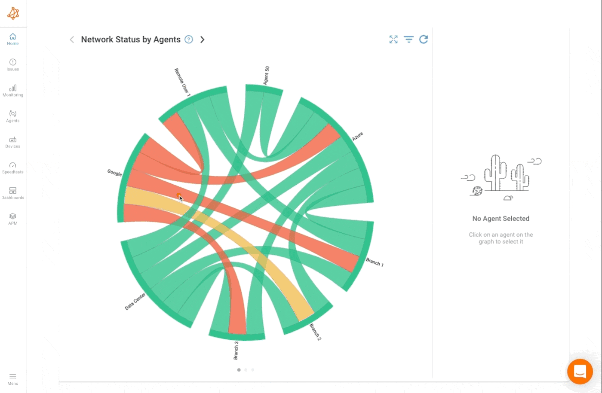The height and width of the screenshot is (393, 602).
Task: Refresh the Network Status chart
Action: (424, 40)
